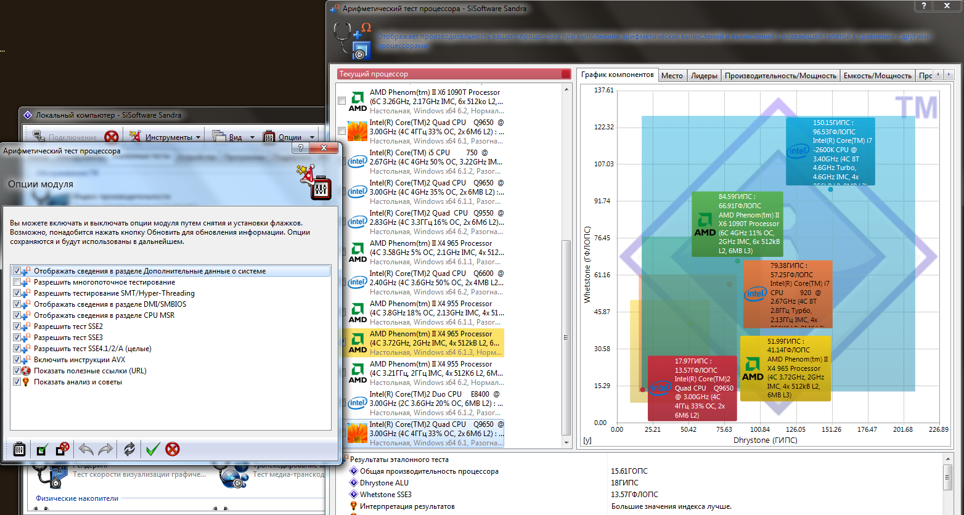This screenshot has height=515, width=964.
Task: Click the uncheck-all options icon
Action: click(x=62, y=449)
